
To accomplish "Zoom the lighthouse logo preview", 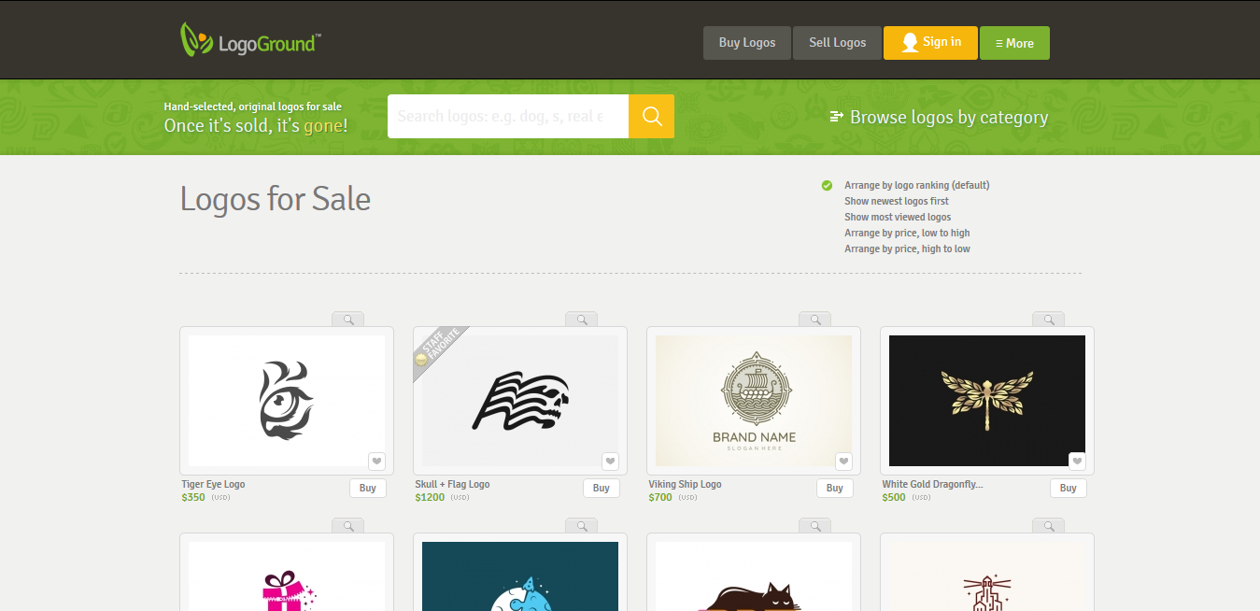I will point(1049,526).
